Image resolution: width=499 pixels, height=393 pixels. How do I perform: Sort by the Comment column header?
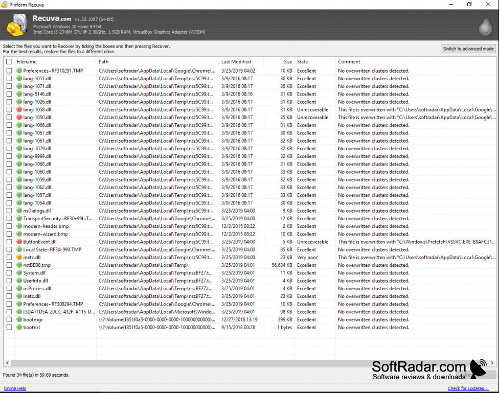[416, 62]
